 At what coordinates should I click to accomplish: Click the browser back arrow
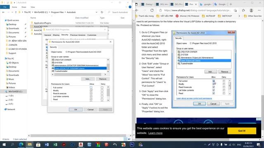pyautogui.click(x=137, y=10)
